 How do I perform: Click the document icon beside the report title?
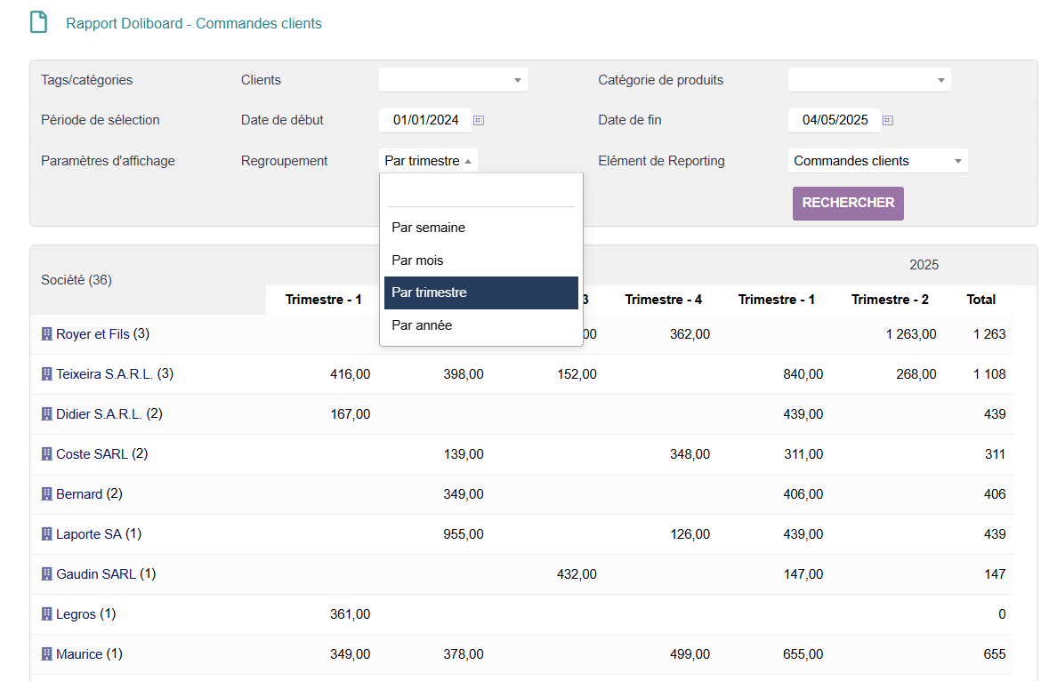tap(38, 22)
